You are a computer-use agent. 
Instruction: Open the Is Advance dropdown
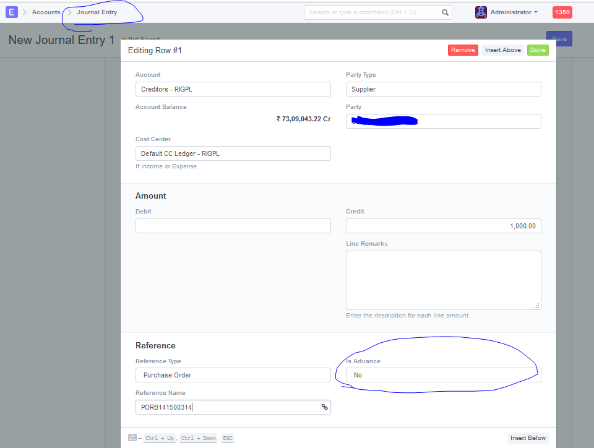tap(443, 375)
